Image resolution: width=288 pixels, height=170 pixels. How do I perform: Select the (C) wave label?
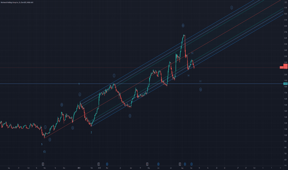(44, 152)
